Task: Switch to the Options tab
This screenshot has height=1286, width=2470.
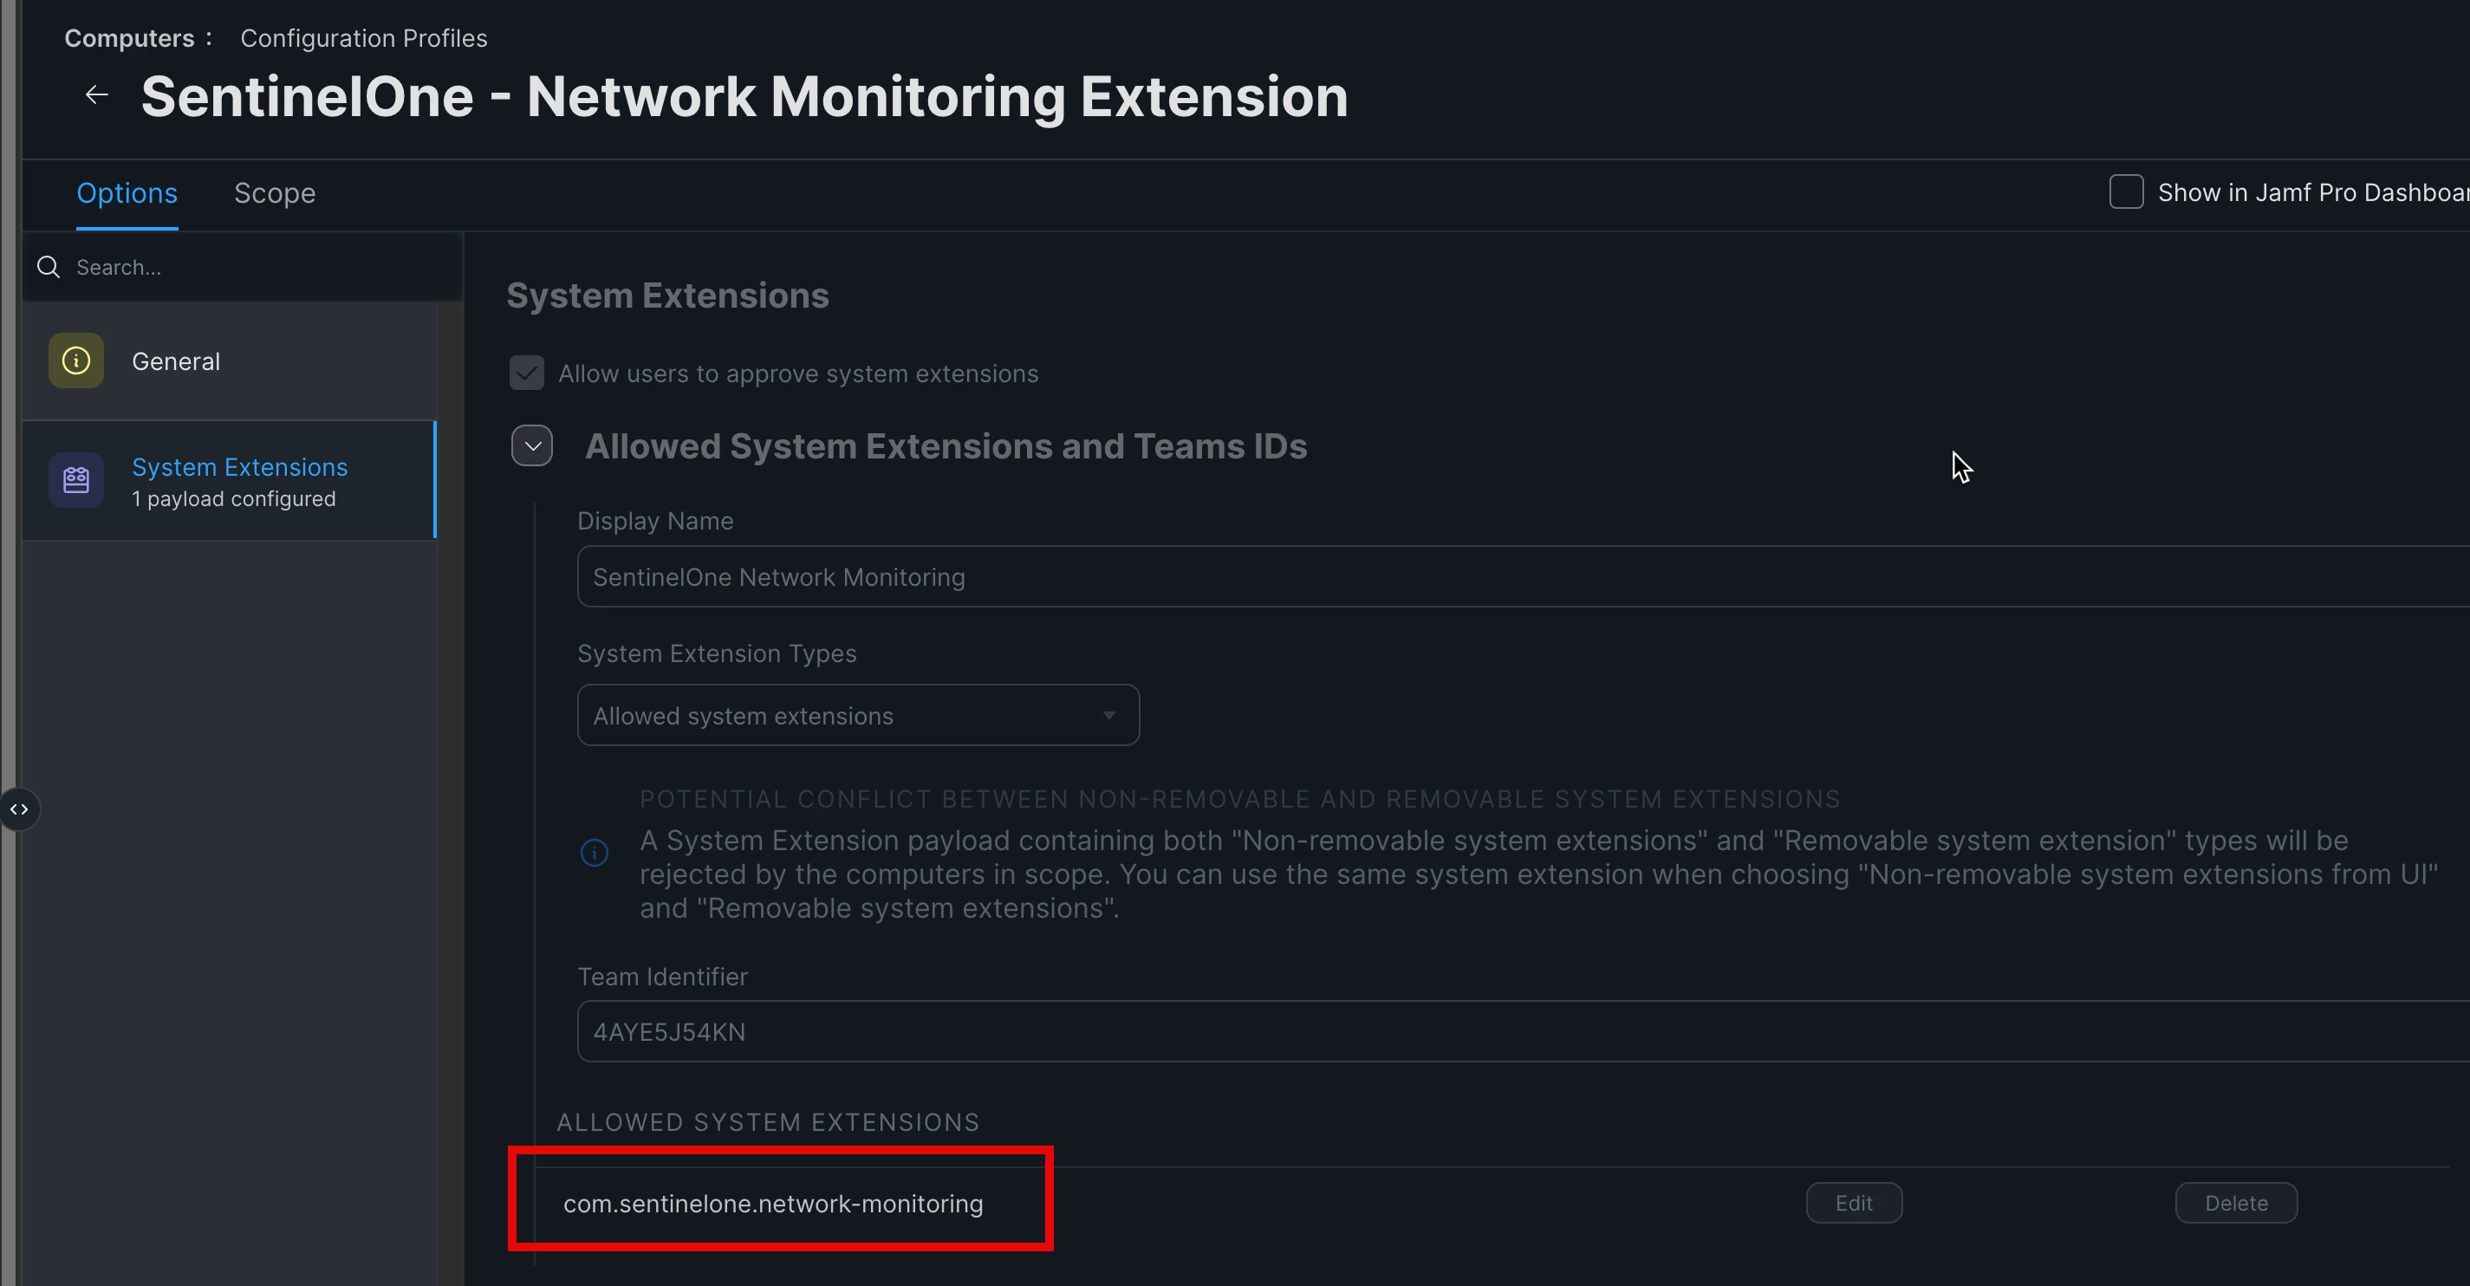Action: (x=127, y=192)
